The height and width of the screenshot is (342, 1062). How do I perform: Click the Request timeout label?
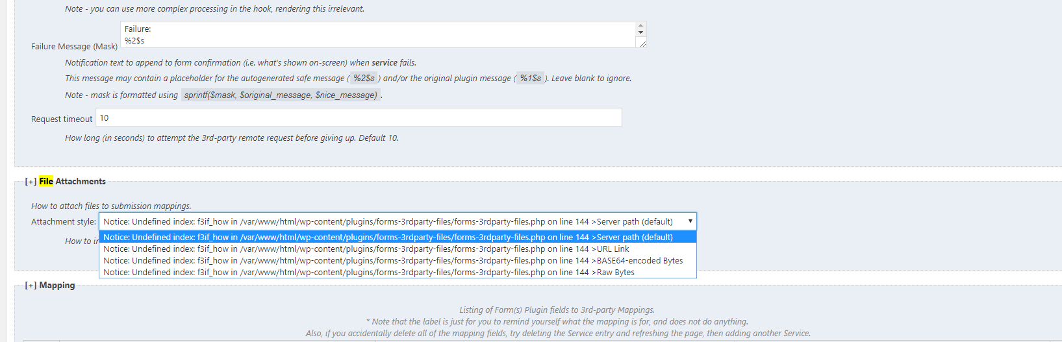click(x=62, y=119)
